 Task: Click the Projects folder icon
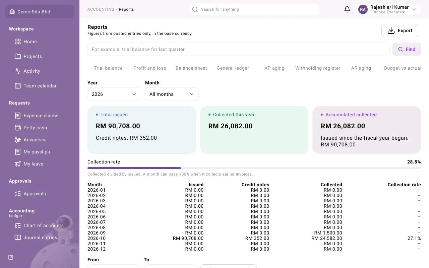[x=18, y=56]
